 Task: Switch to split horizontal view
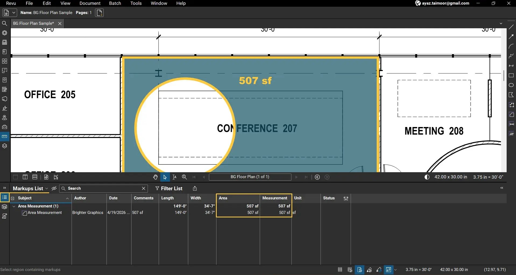[x=35, y=177]
